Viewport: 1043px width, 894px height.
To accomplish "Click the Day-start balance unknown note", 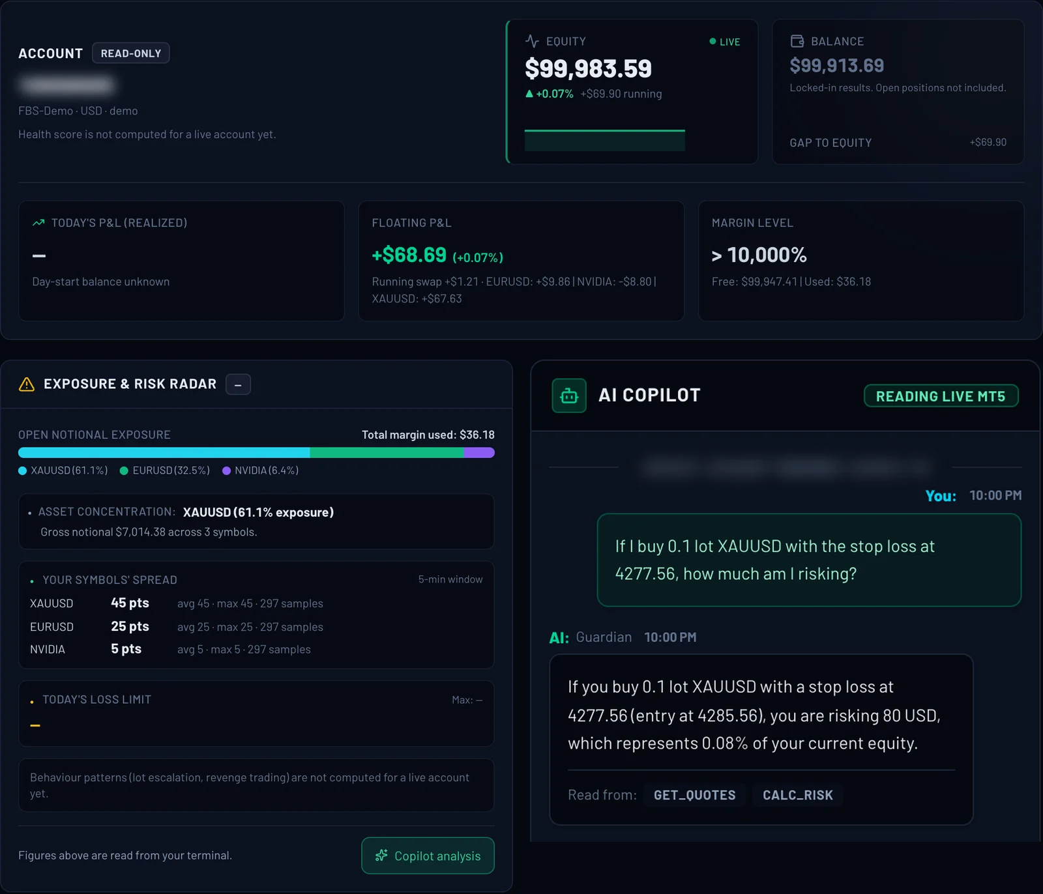I will [x=101, y=281].
